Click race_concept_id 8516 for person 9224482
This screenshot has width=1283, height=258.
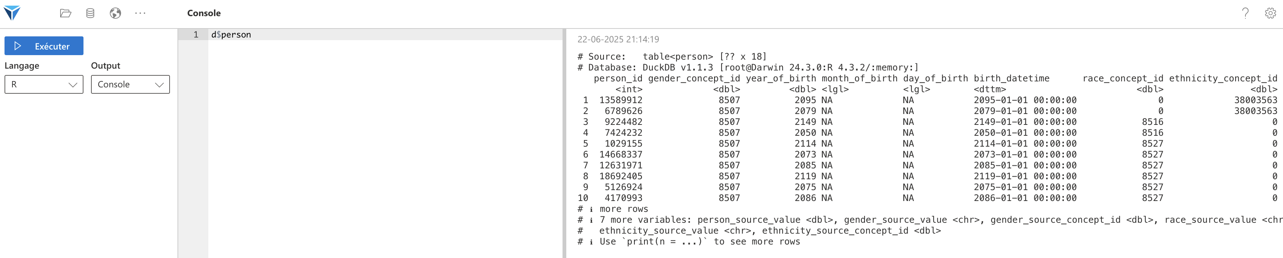(1153, 122)
